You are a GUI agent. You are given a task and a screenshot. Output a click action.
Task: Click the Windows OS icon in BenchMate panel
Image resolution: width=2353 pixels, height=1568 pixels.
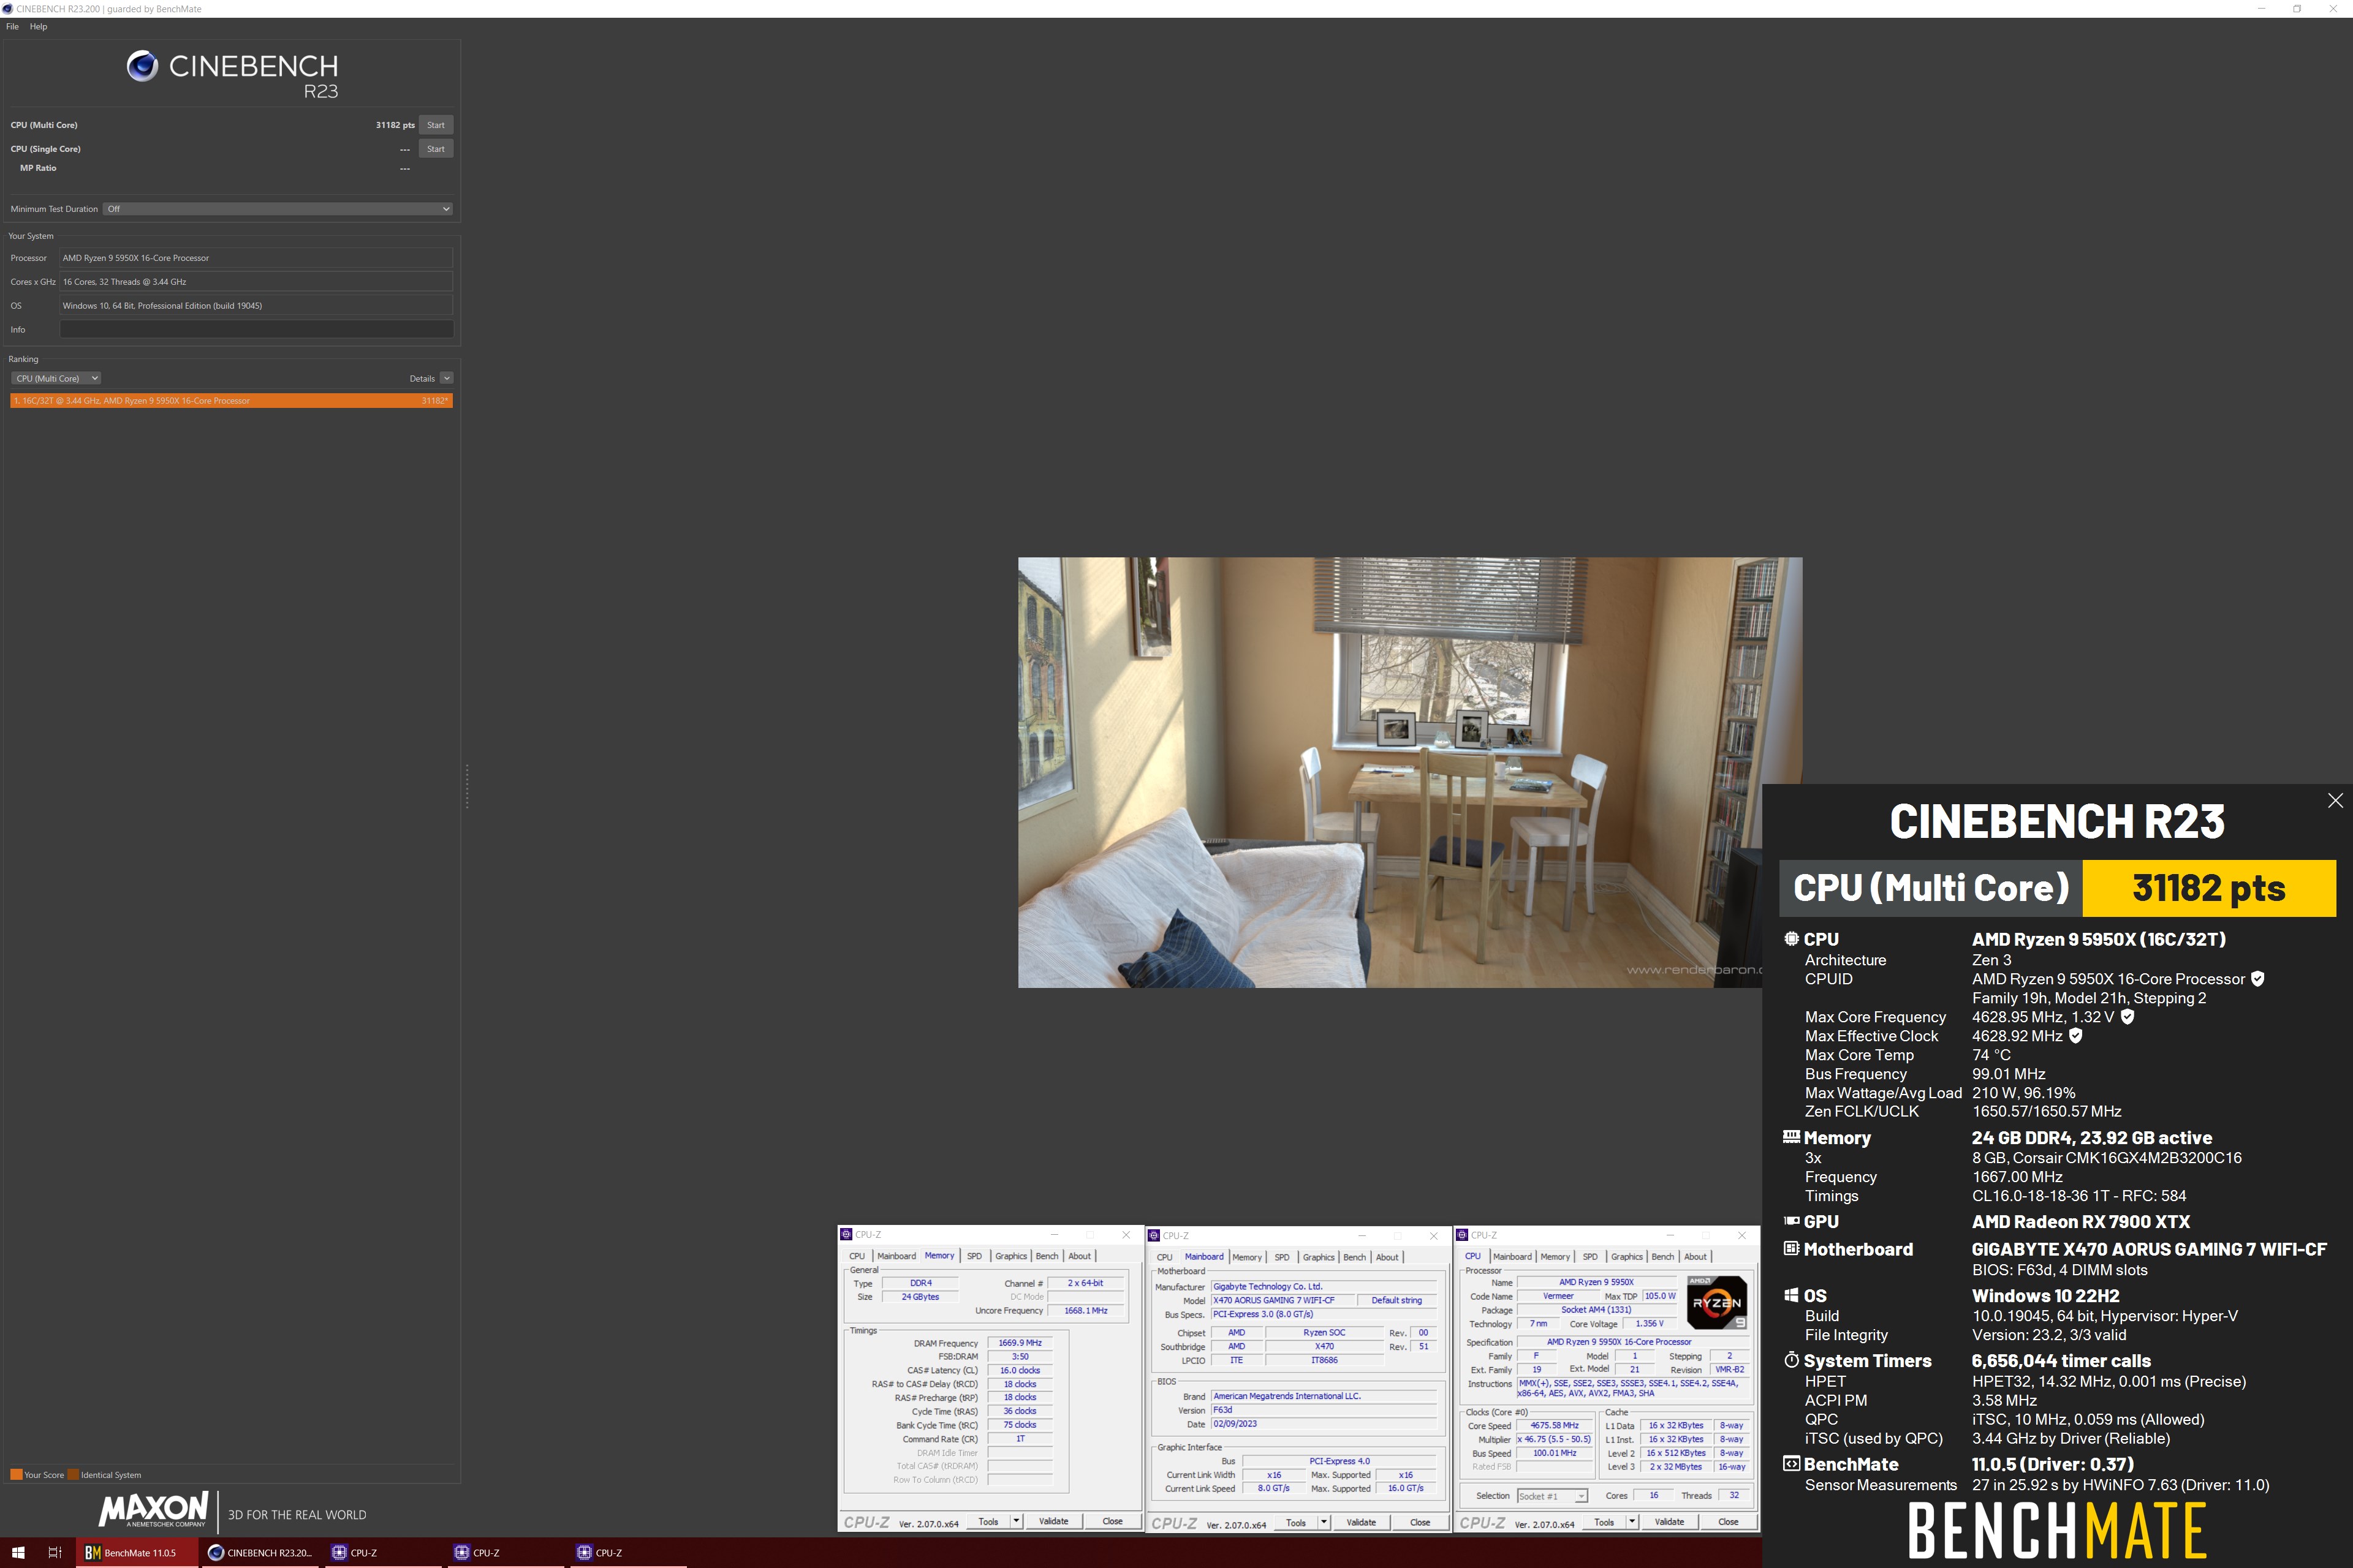coord(1790,1295)
